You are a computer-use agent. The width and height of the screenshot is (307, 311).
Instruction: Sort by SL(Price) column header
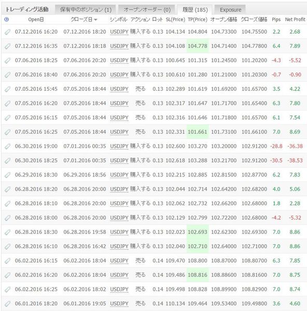[x=175, y=20]
